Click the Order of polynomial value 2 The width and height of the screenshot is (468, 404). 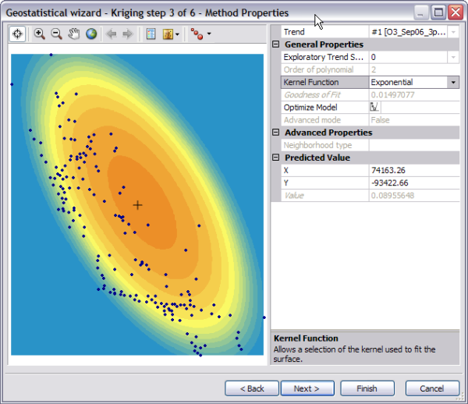click(374, 69)
